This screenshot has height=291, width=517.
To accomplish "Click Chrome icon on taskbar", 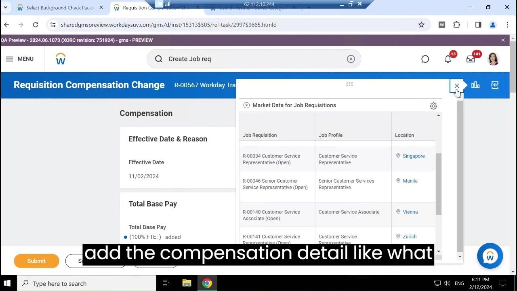I will (207, 283).
